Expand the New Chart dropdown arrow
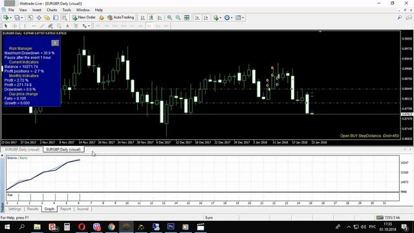Image resolution: width=414 pixels, height=233 pixels. coord(10,17)
